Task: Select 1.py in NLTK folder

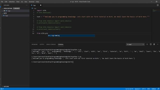Action: [15, 15]
